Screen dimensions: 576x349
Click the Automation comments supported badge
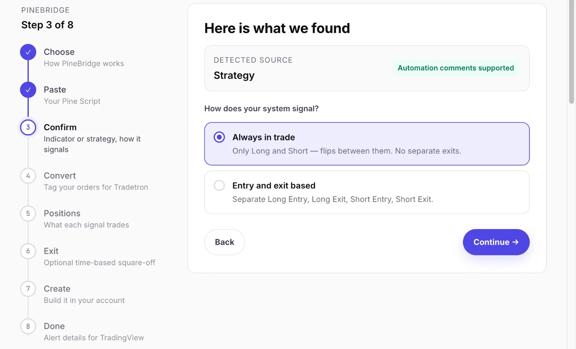point(455,68)
